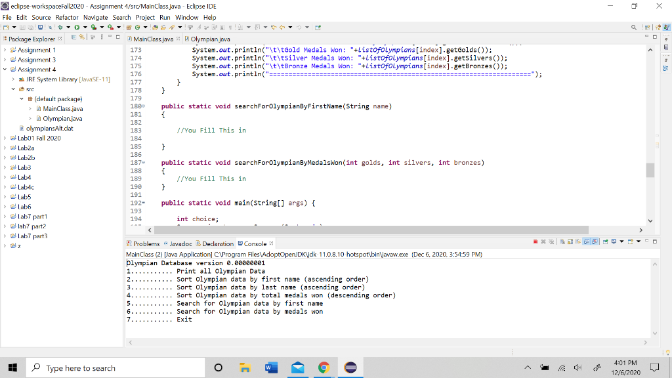Toggle Console Scroll Lock

click(x=570, y=241)
